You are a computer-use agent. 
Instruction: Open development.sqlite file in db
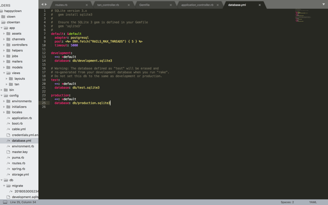[x=25, y=197]
